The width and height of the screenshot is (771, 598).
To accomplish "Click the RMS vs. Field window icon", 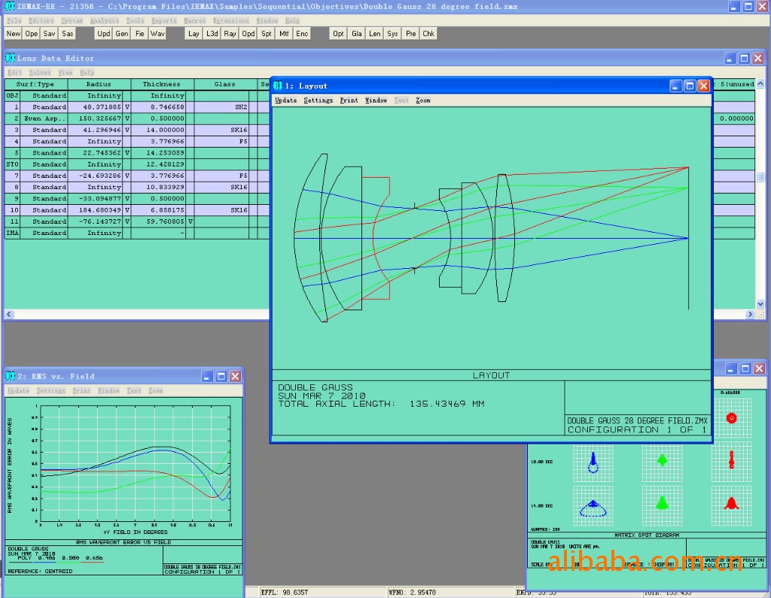I will click(10, 377).
